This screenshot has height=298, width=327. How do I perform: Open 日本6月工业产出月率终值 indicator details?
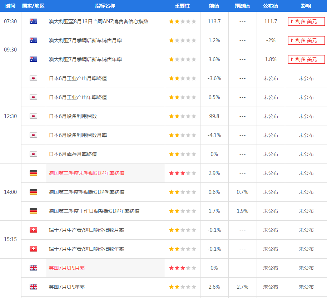coord(78,78)
